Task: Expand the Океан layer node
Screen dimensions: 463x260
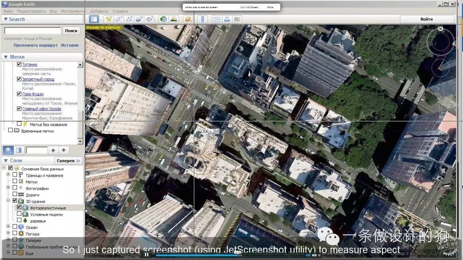Action: tap(8, 227)
